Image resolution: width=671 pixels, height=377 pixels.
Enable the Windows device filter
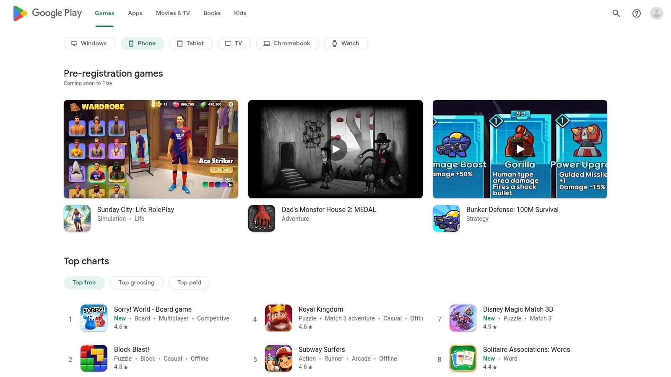(89, 43)
